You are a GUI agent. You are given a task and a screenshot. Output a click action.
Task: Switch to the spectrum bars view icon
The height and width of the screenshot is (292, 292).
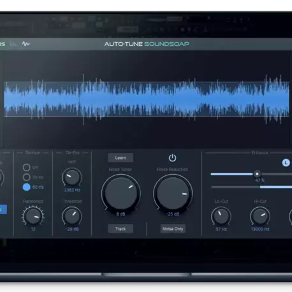tap(13, 44)
